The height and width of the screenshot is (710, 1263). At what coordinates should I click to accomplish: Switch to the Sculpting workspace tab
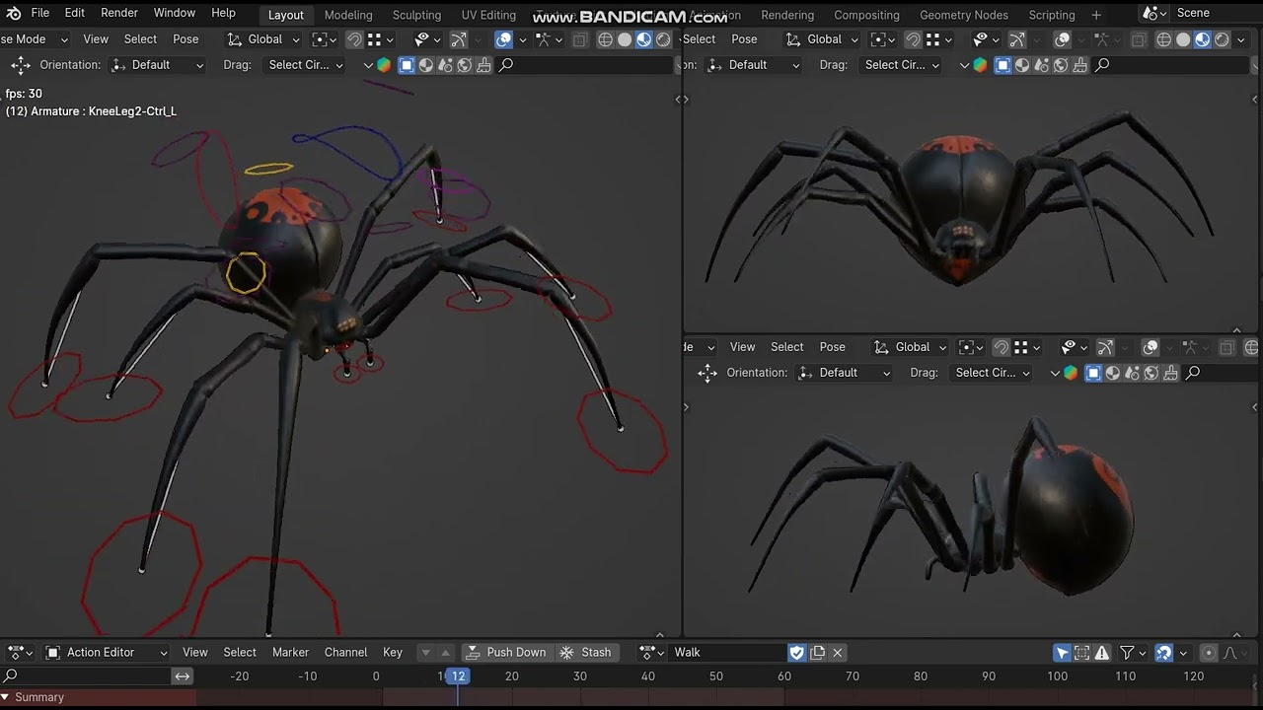416,15
